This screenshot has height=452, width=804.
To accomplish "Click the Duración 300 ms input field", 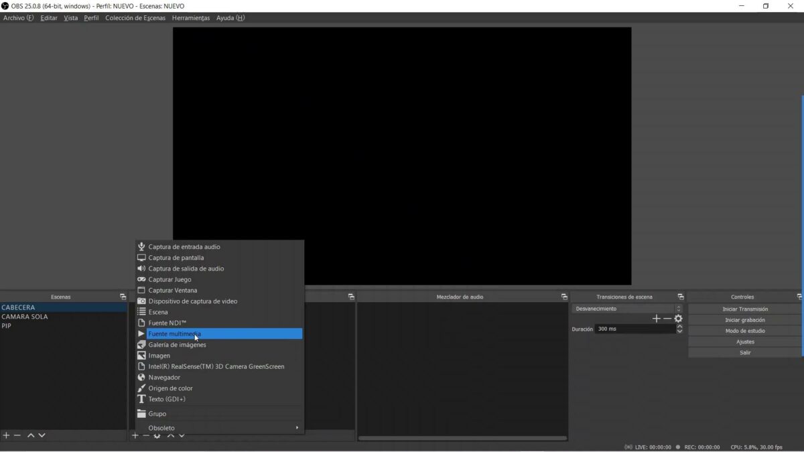I will tap(630, 329).
